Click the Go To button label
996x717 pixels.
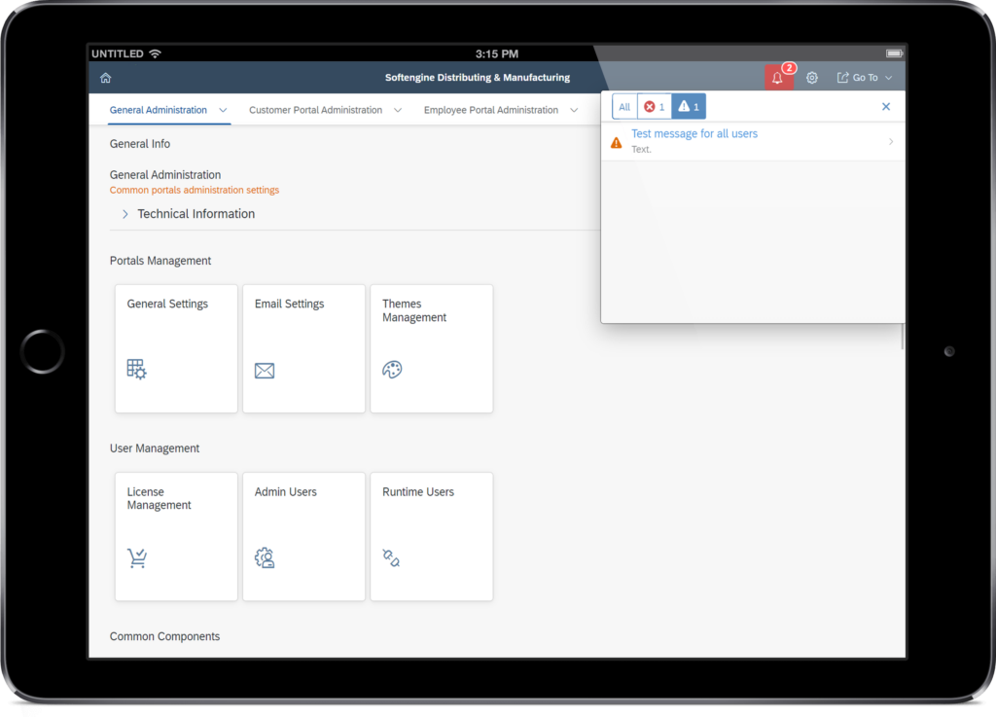865,78
